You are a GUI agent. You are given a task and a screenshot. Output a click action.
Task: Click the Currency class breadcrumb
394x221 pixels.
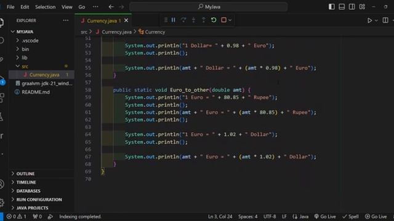152,32
